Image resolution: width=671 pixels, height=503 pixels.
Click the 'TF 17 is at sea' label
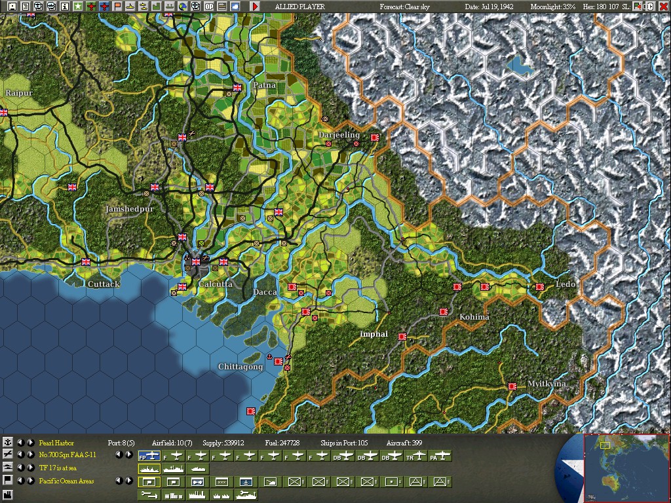point(58,468)
